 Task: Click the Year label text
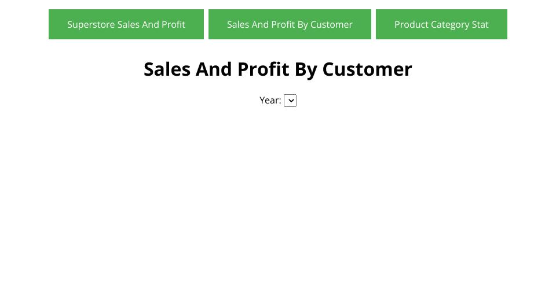(270, 101)
